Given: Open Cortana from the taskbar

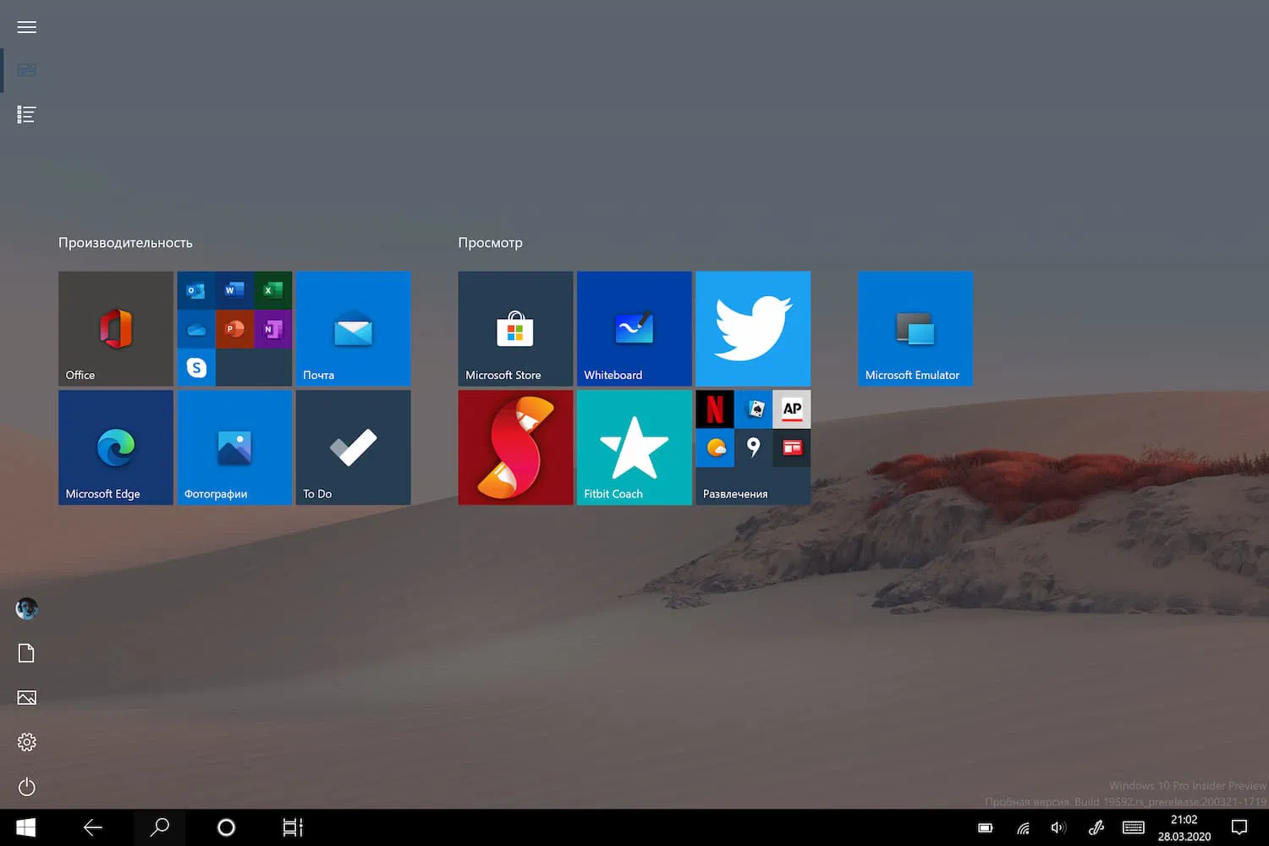Looking at the screenshot, I should (226, 827).
